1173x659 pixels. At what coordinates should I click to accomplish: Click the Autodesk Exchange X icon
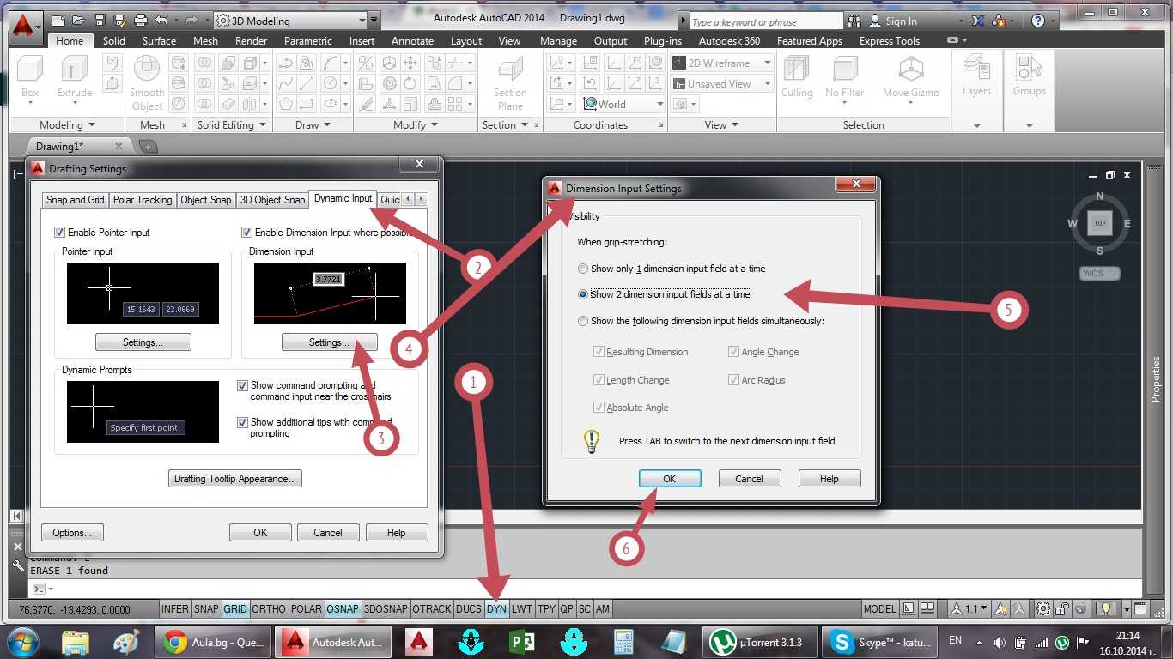click(x=978, y=21)
